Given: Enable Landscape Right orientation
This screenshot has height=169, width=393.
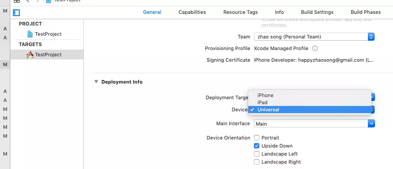Looking at the screenshot, I should coord(257,162).
